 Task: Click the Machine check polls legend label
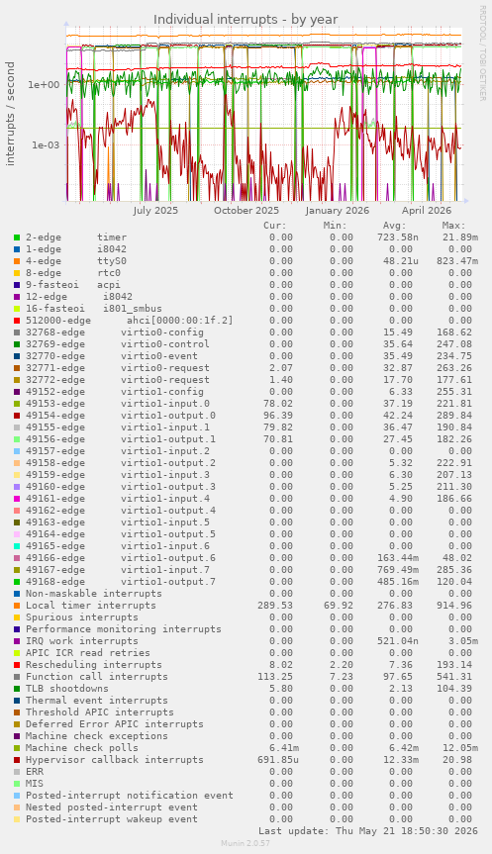coord(82,748)
